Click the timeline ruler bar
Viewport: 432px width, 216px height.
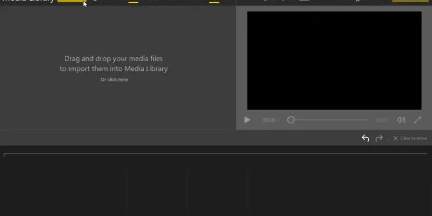[x=215, y=154]
